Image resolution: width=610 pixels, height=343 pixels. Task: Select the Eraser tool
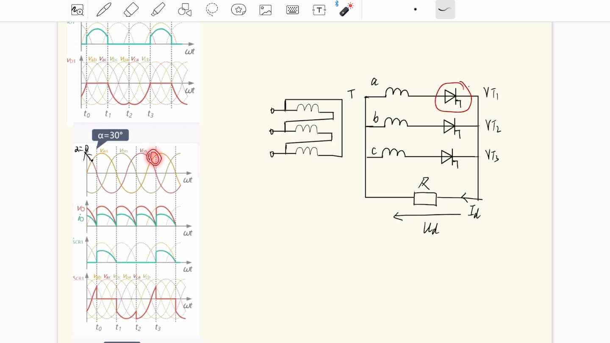(131, 10)
